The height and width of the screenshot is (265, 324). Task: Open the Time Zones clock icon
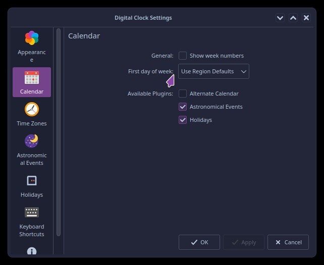point(32,109)
